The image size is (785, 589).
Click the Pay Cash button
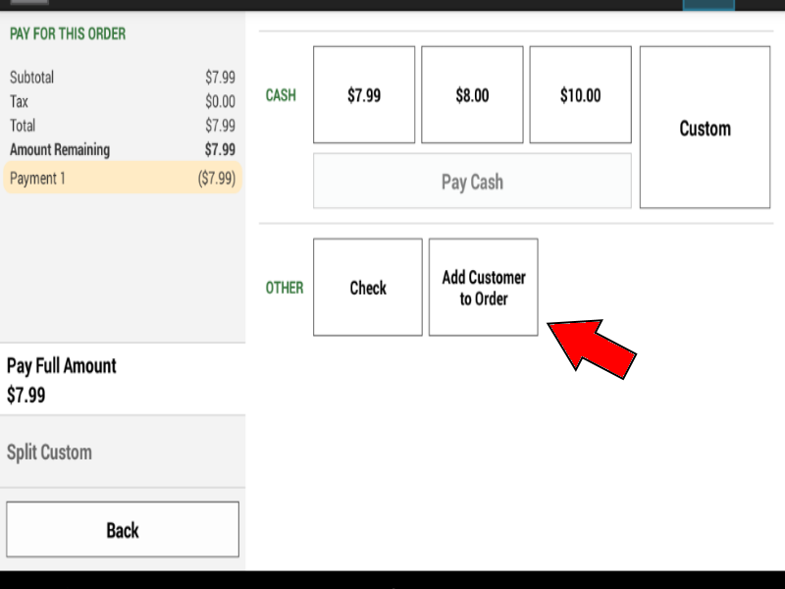coord(472,181)
